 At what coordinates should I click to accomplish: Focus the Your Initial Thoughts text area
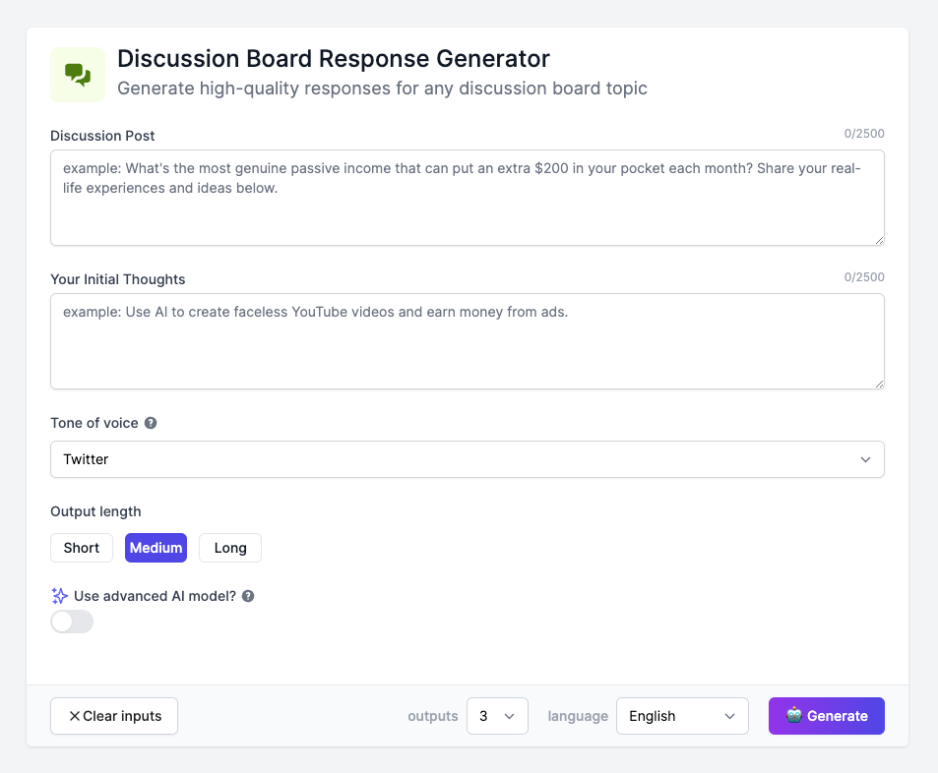468,340
